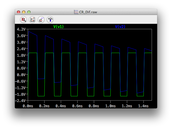Click the zoom-to-fit magnifier icon

(x=24, y=19)
